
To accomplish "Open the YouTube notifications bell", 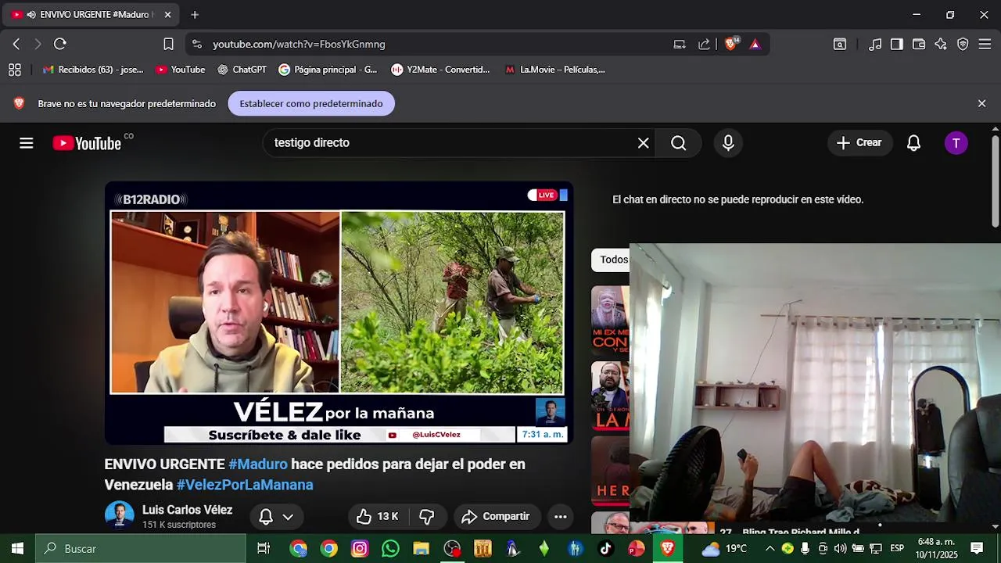I will pos(913,143).
